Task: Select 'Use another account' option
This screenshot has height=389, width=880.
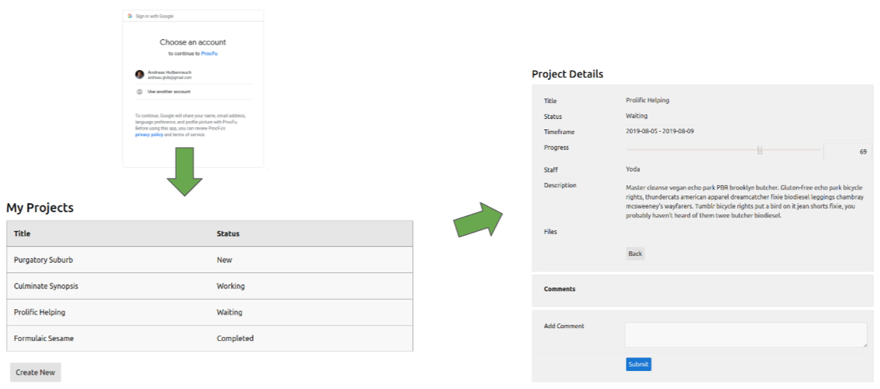Action: (168, 92)
